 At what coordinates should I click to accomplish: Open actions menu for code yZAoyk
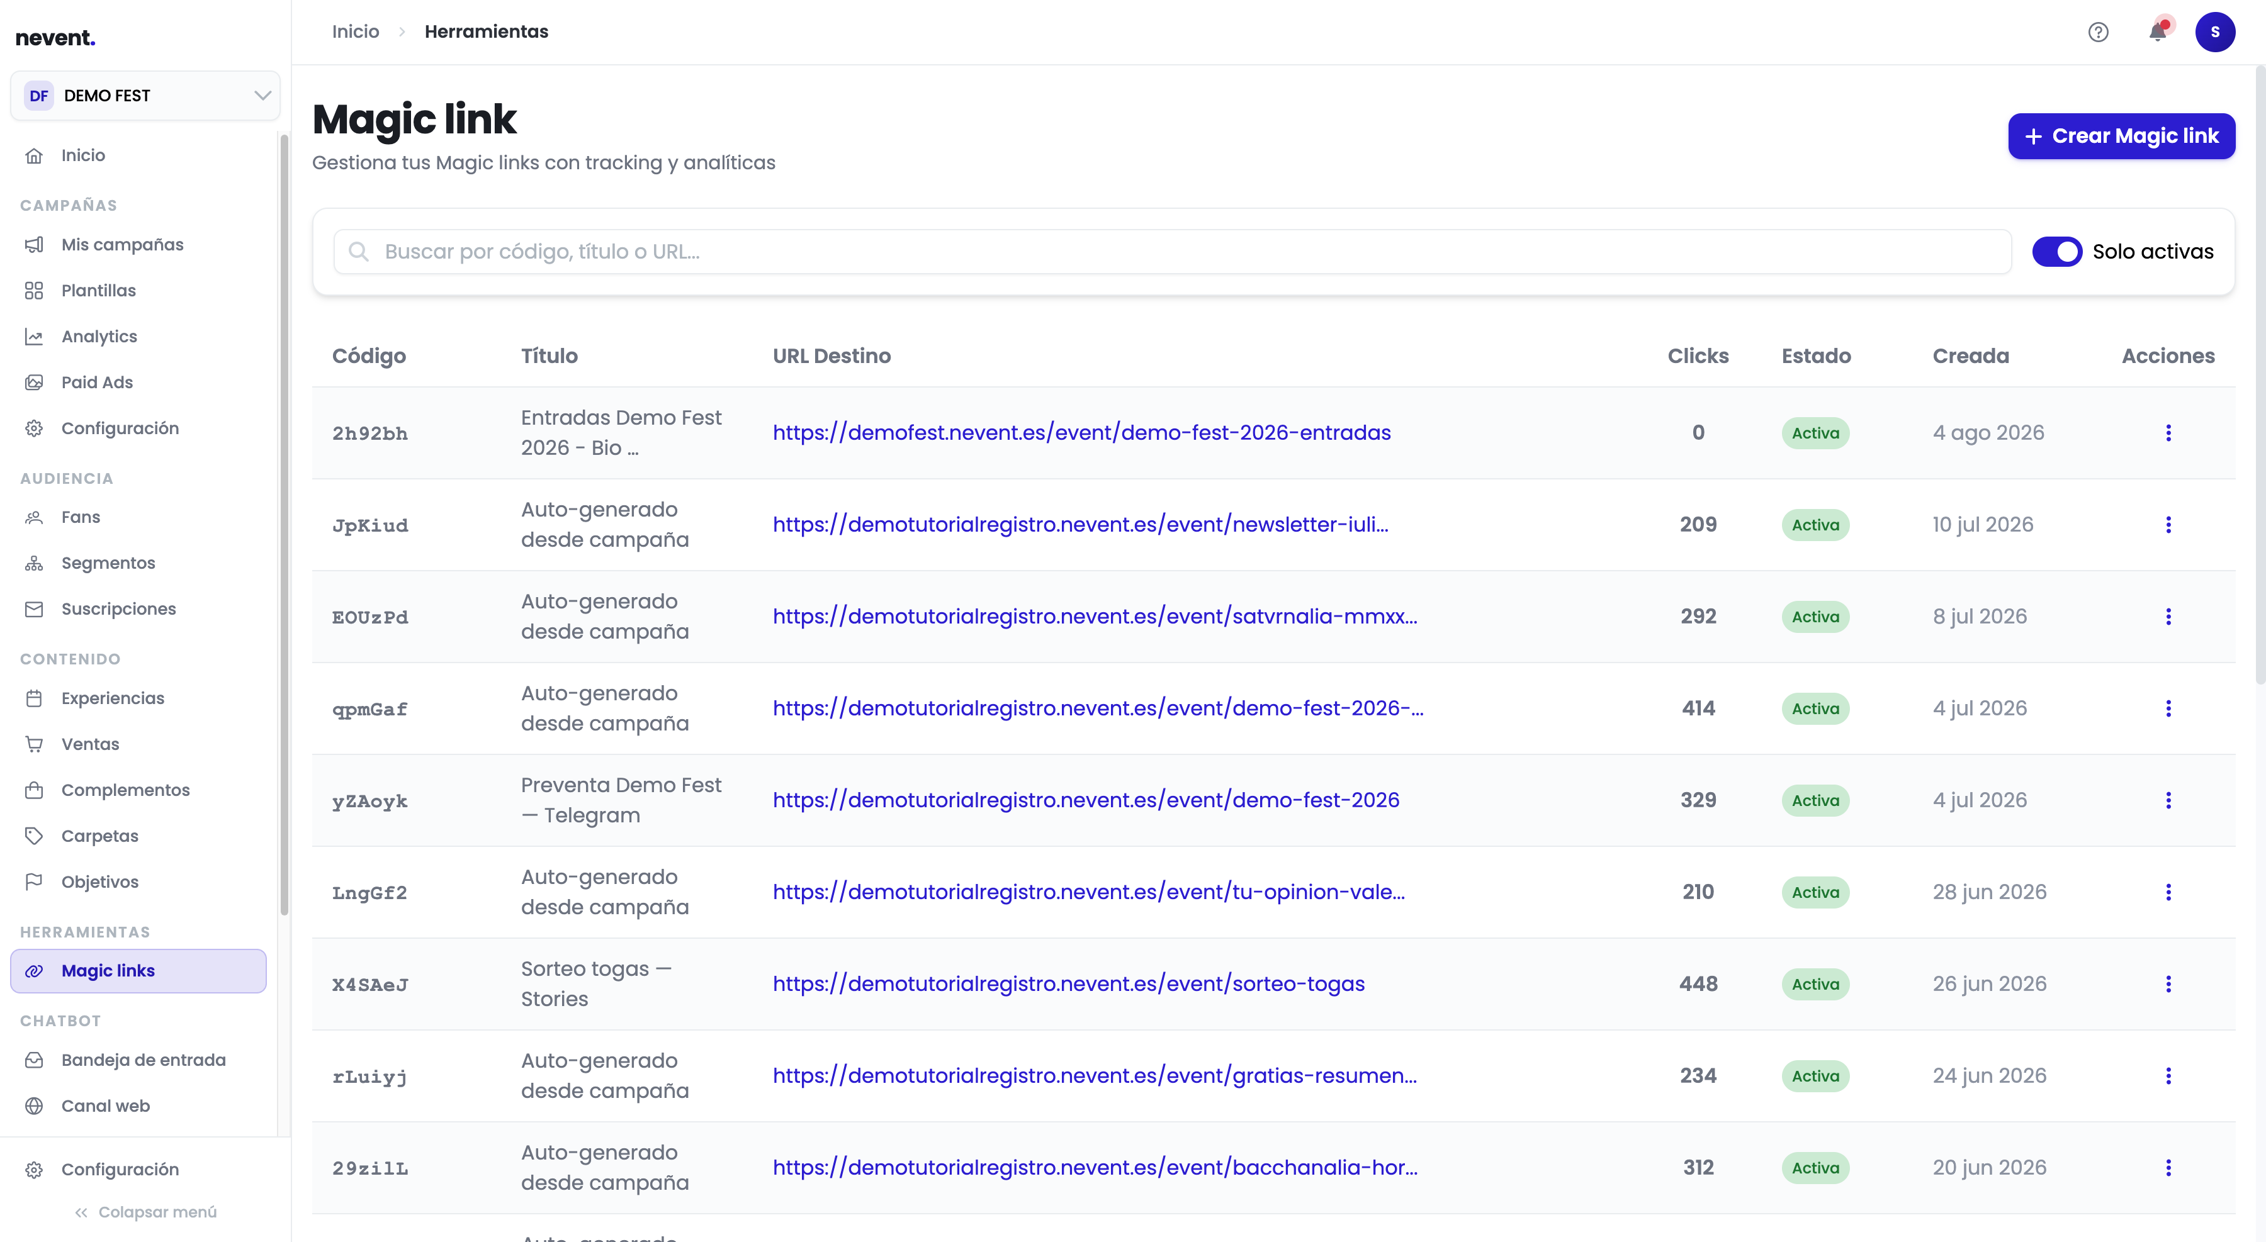coord(2167,800)
